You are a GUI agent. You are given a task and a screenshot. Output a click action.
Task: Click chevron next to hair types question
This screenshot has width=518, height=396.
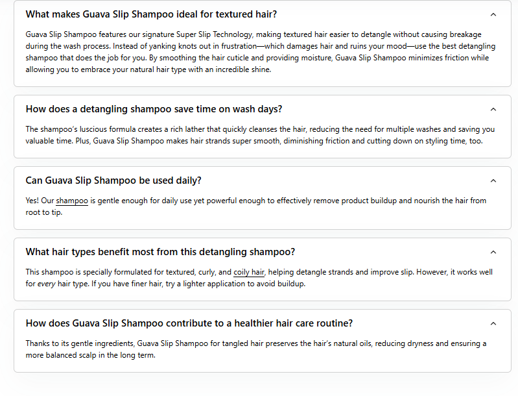pyautogui.click(x=493, y=252)
